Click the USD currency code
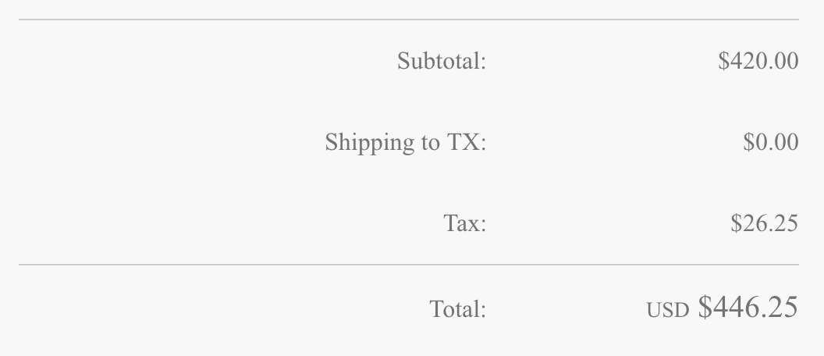The width and height of the screenshot is (824, 356). coord(667,311)
